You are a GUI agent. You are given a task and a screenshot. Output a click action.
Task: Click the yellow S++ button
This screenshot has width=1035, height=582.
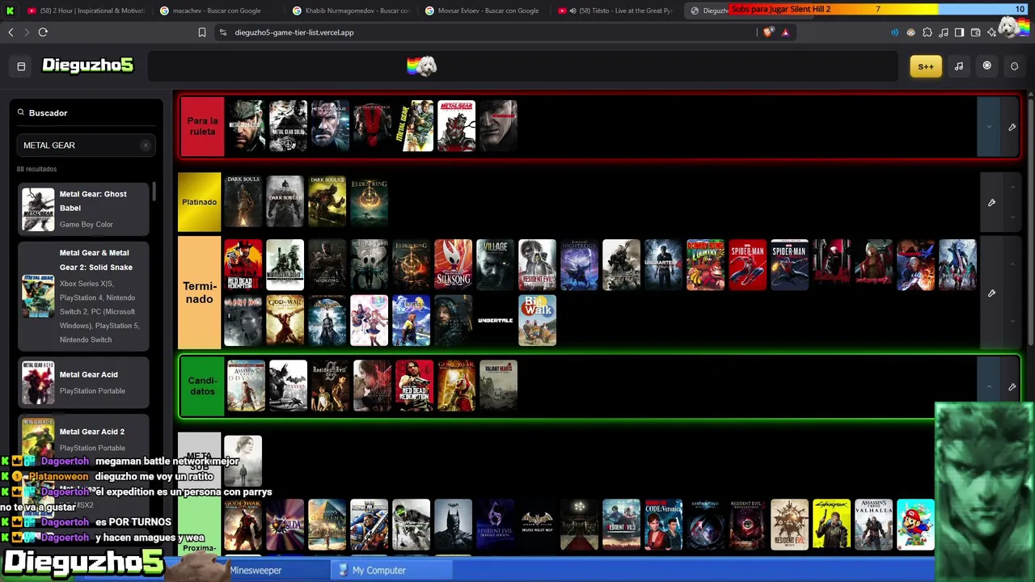coord(926,66)
